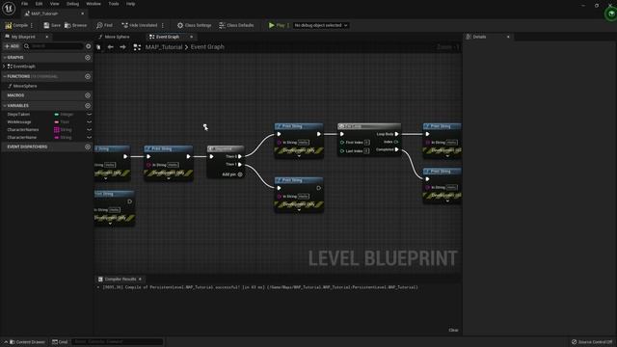Change WinMessage Text type pill

click(62, 122)
